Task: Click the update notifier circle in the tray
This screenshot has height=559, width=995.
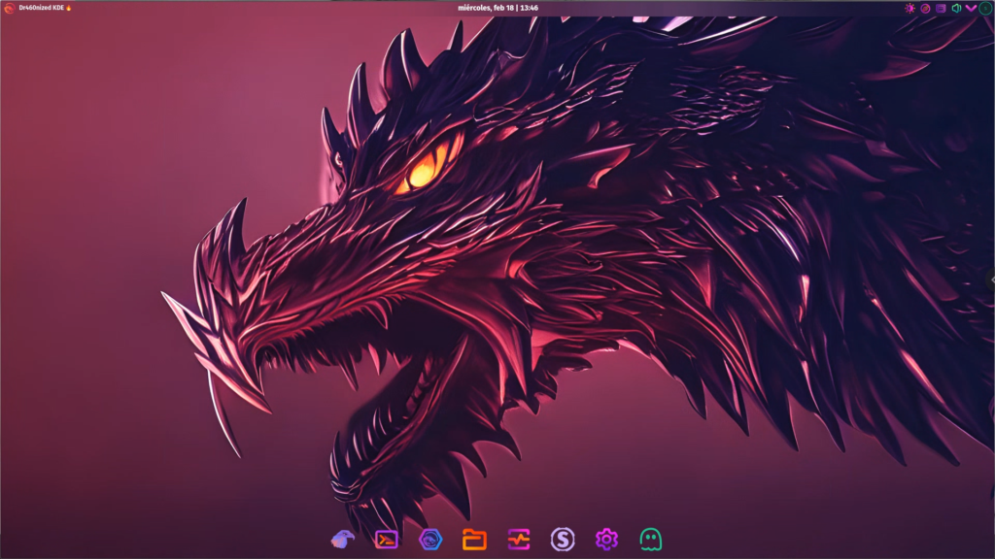Action: tap(924, 8)
